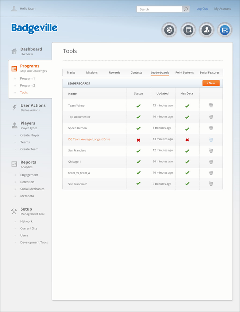Viewport: 240px width, 312px height.
Task: Click the Log Out link
Action: click(x=202, y=9)
